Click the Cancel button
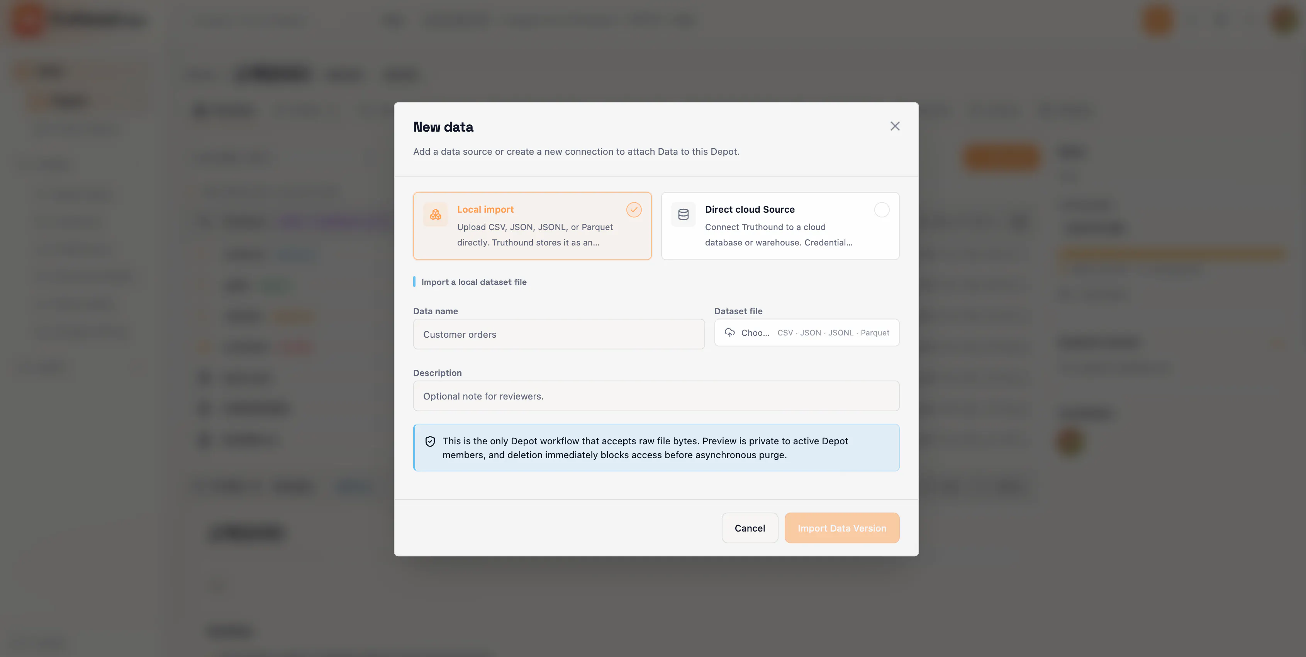 [x=750, y=528]
